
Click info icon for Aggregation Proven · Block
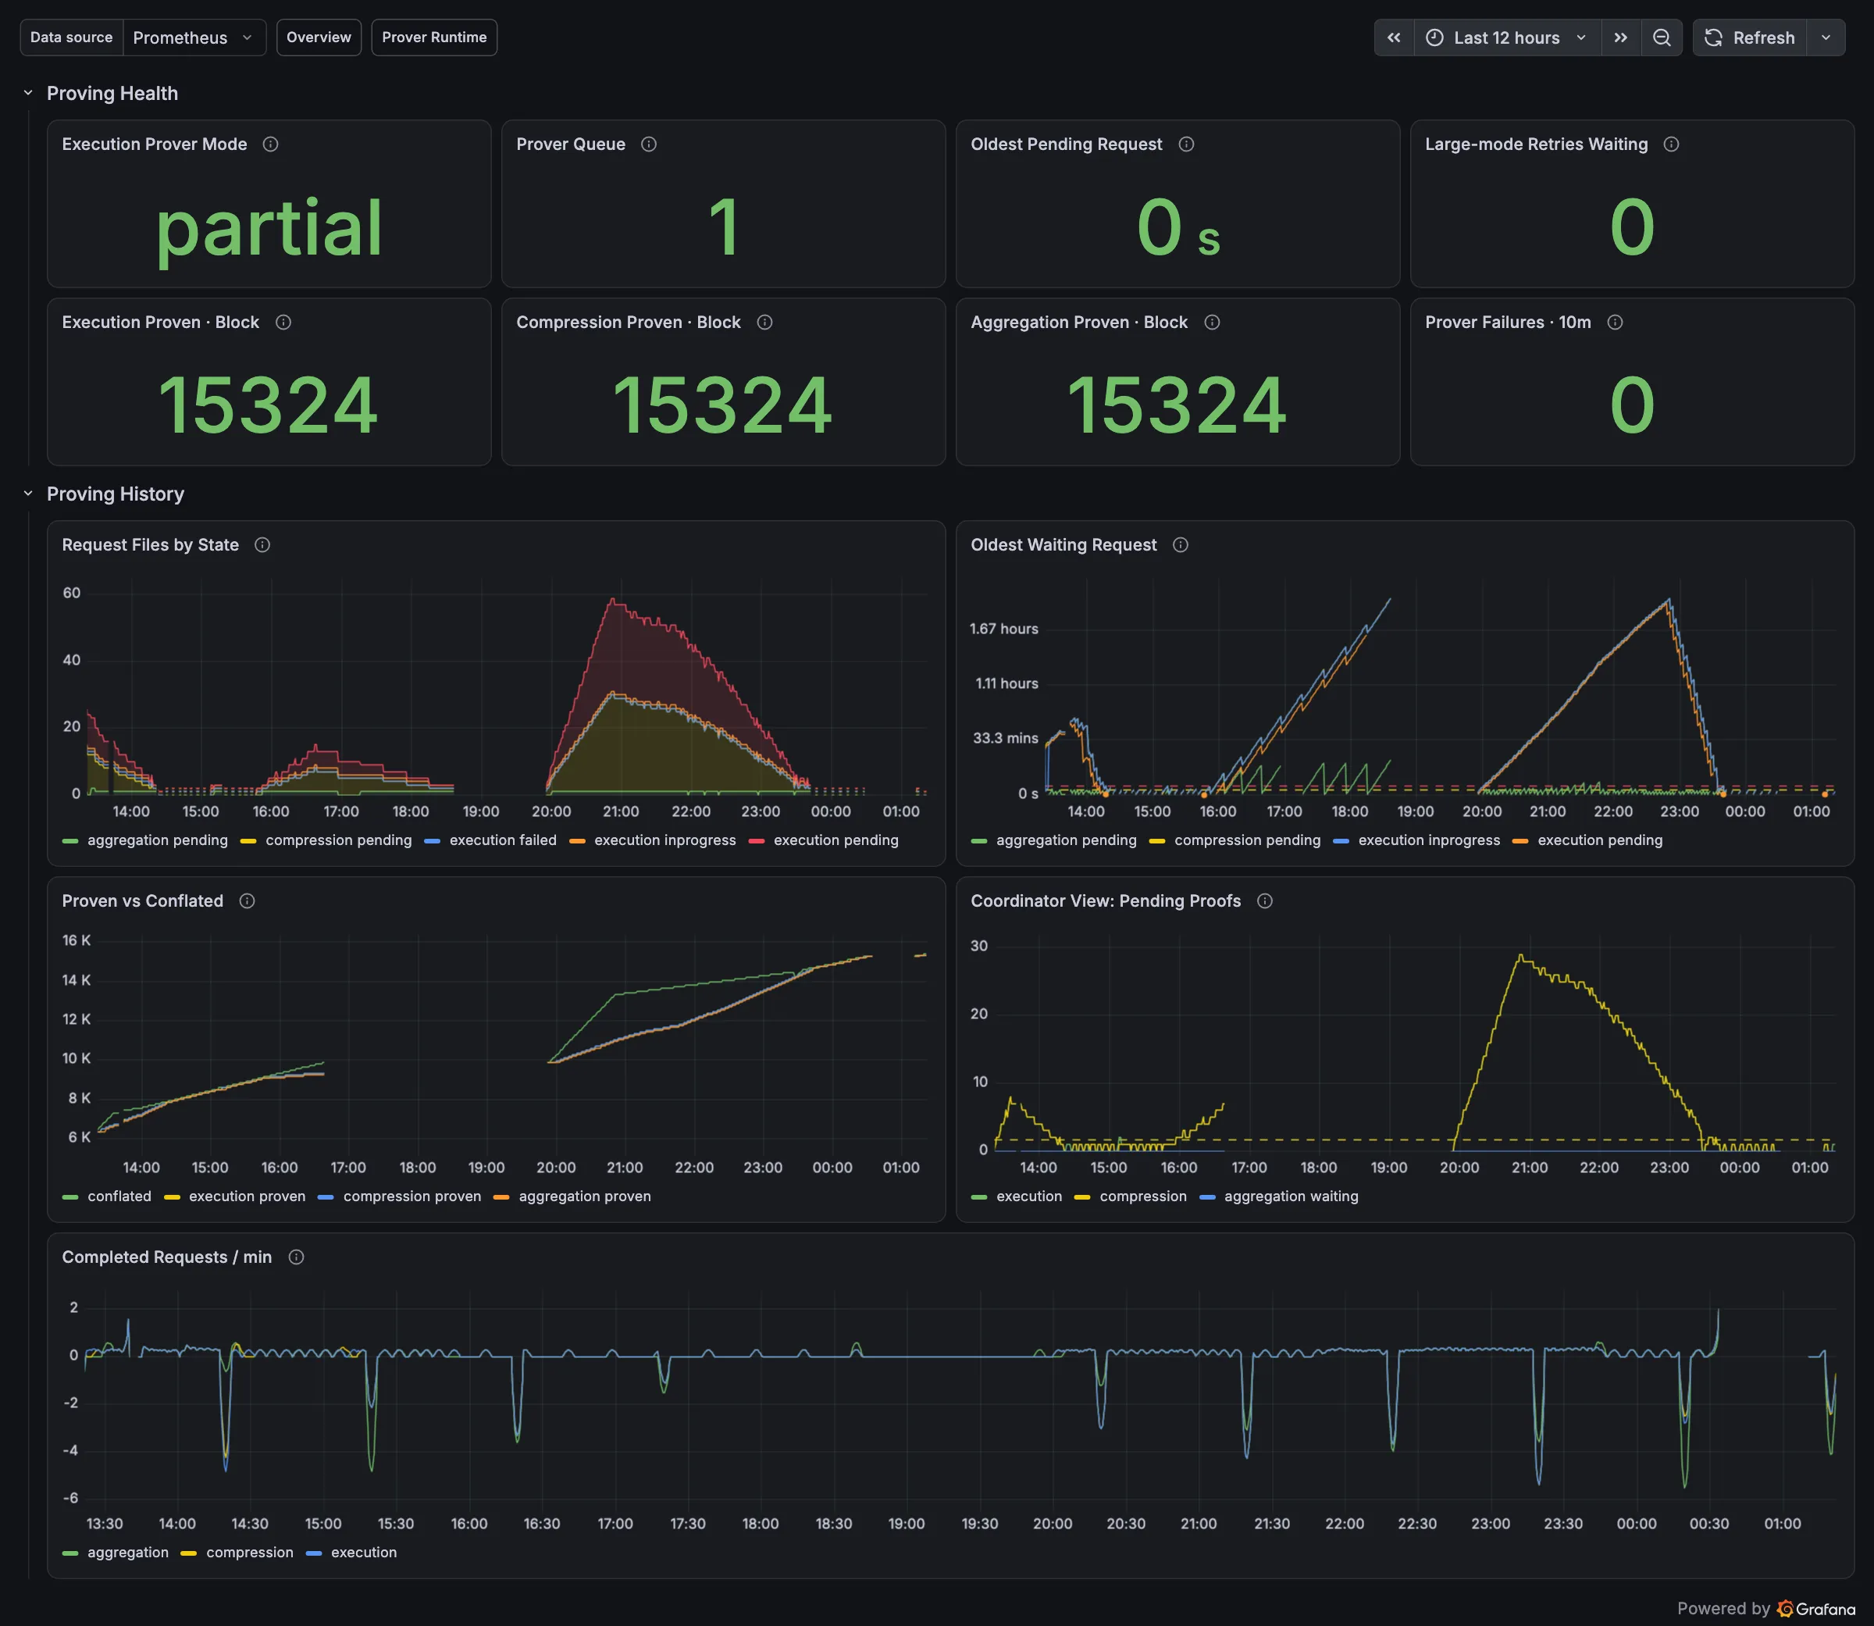pyautogui.click(x=1212, y=322)
